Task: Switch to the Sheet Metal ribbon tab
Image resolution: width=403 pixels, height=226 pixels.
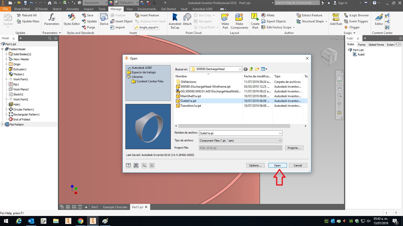Action: (22, 9)
